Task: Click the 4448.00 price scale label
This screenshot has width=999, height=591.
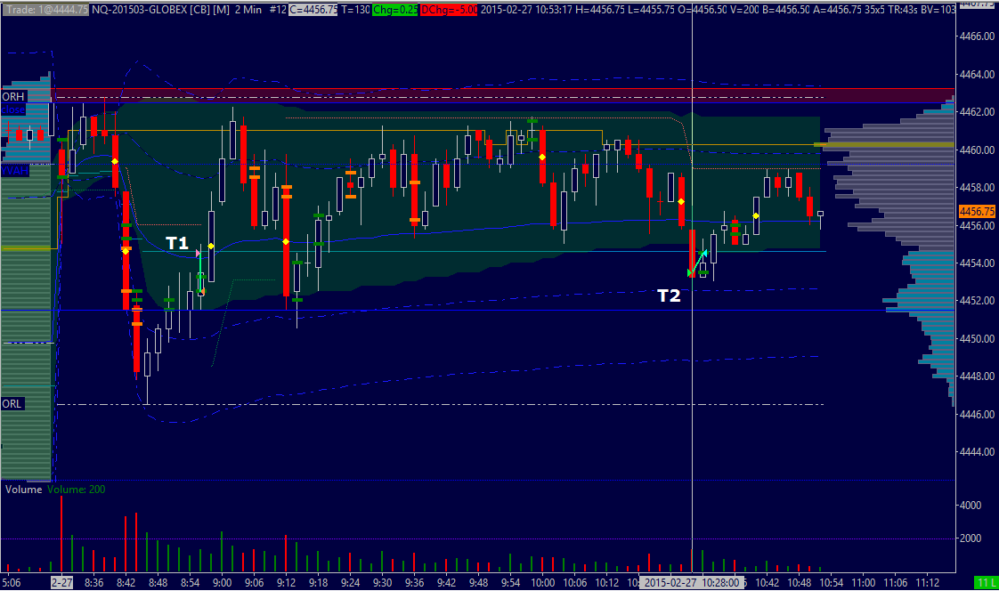Action: tap(978, 376)
